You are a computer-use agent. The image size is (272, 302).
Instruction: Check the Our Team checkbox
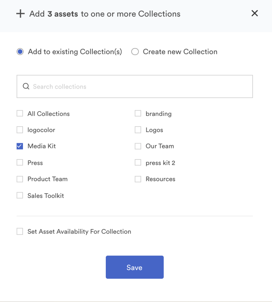click(x=138, y=146)
